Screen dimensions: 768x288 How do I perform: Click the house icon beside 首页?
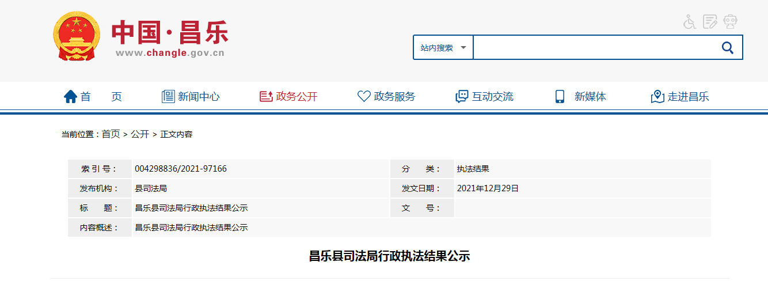(x=70, y=97)
